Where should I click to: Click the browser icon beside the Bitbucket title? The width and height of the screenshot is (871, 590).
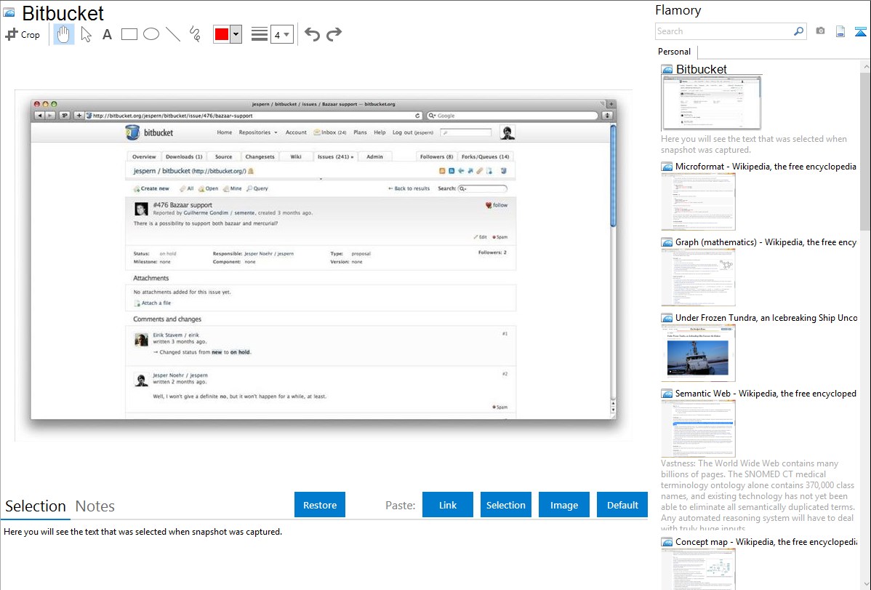click(x=9, y=13)
